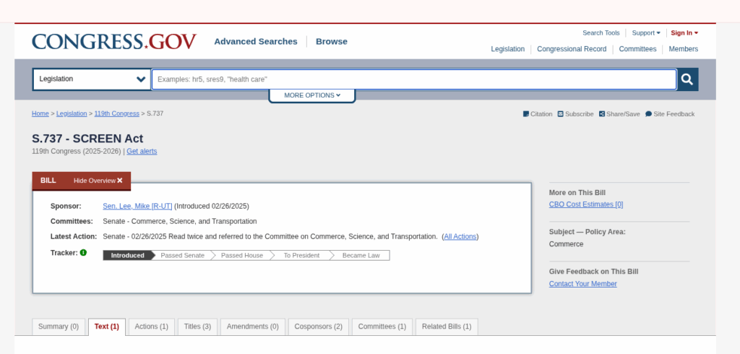
Task: Open Committees in top navigation
Action: tap(637, 49)
